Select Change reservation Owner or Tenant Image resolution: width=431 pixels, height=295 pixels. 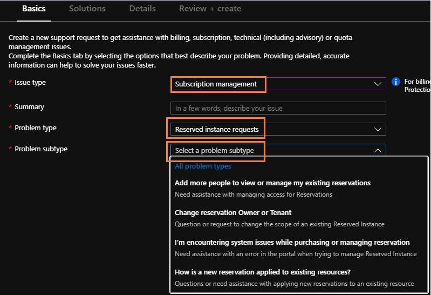(x=233, y=213)
